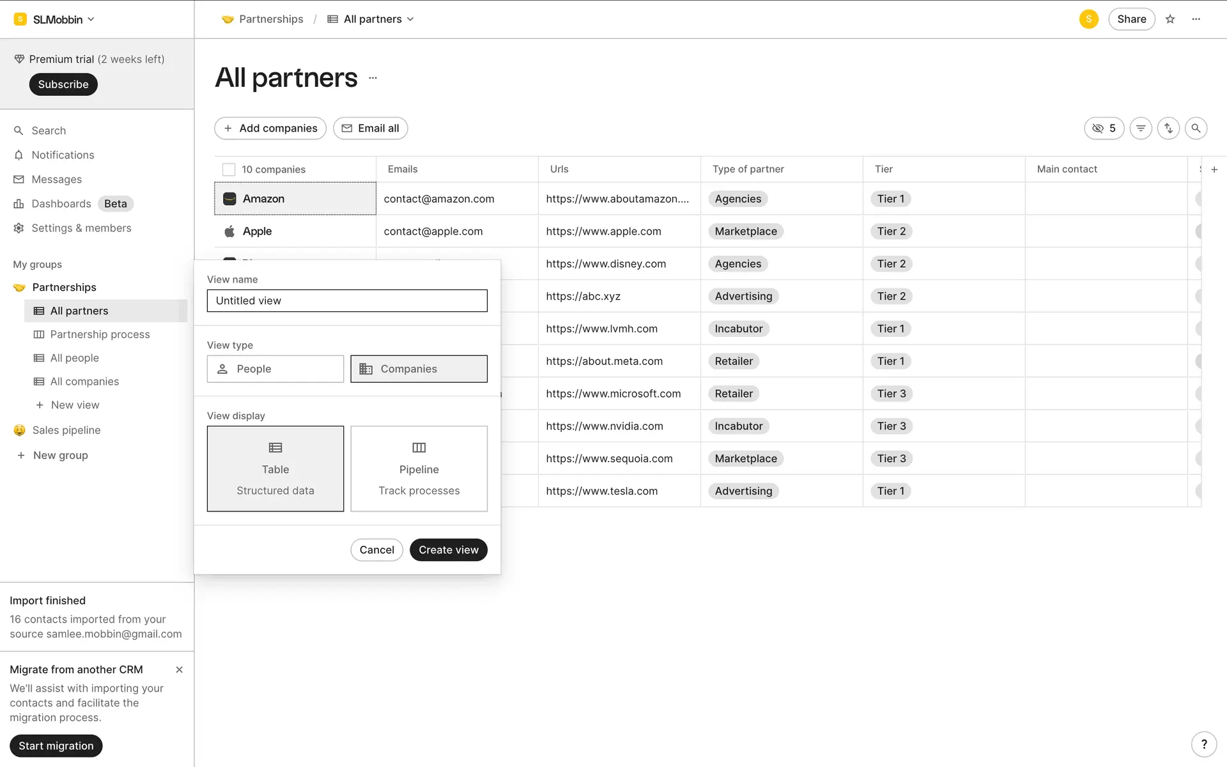Go to Dashboards in sidebar
This screenshot has height=767, width=1227.
click(x=61, y=204)
